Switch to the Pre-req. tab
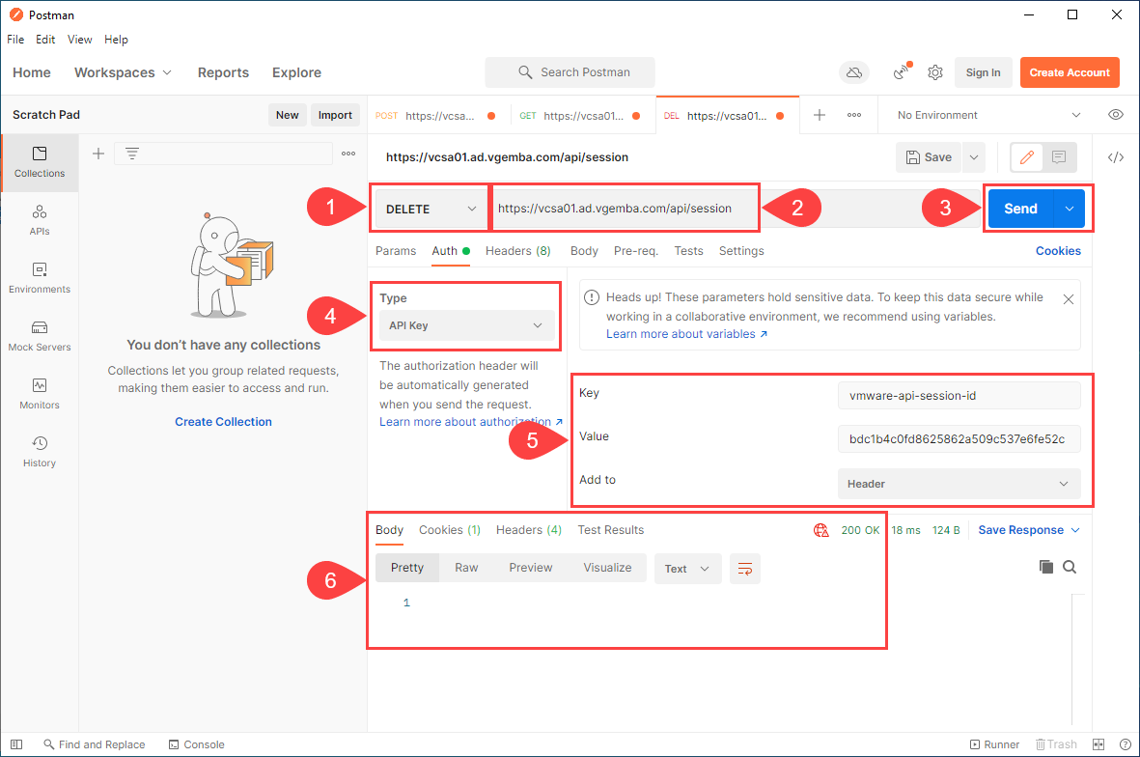Viewport: 1140px width, 757px height. tap(635, 251)
